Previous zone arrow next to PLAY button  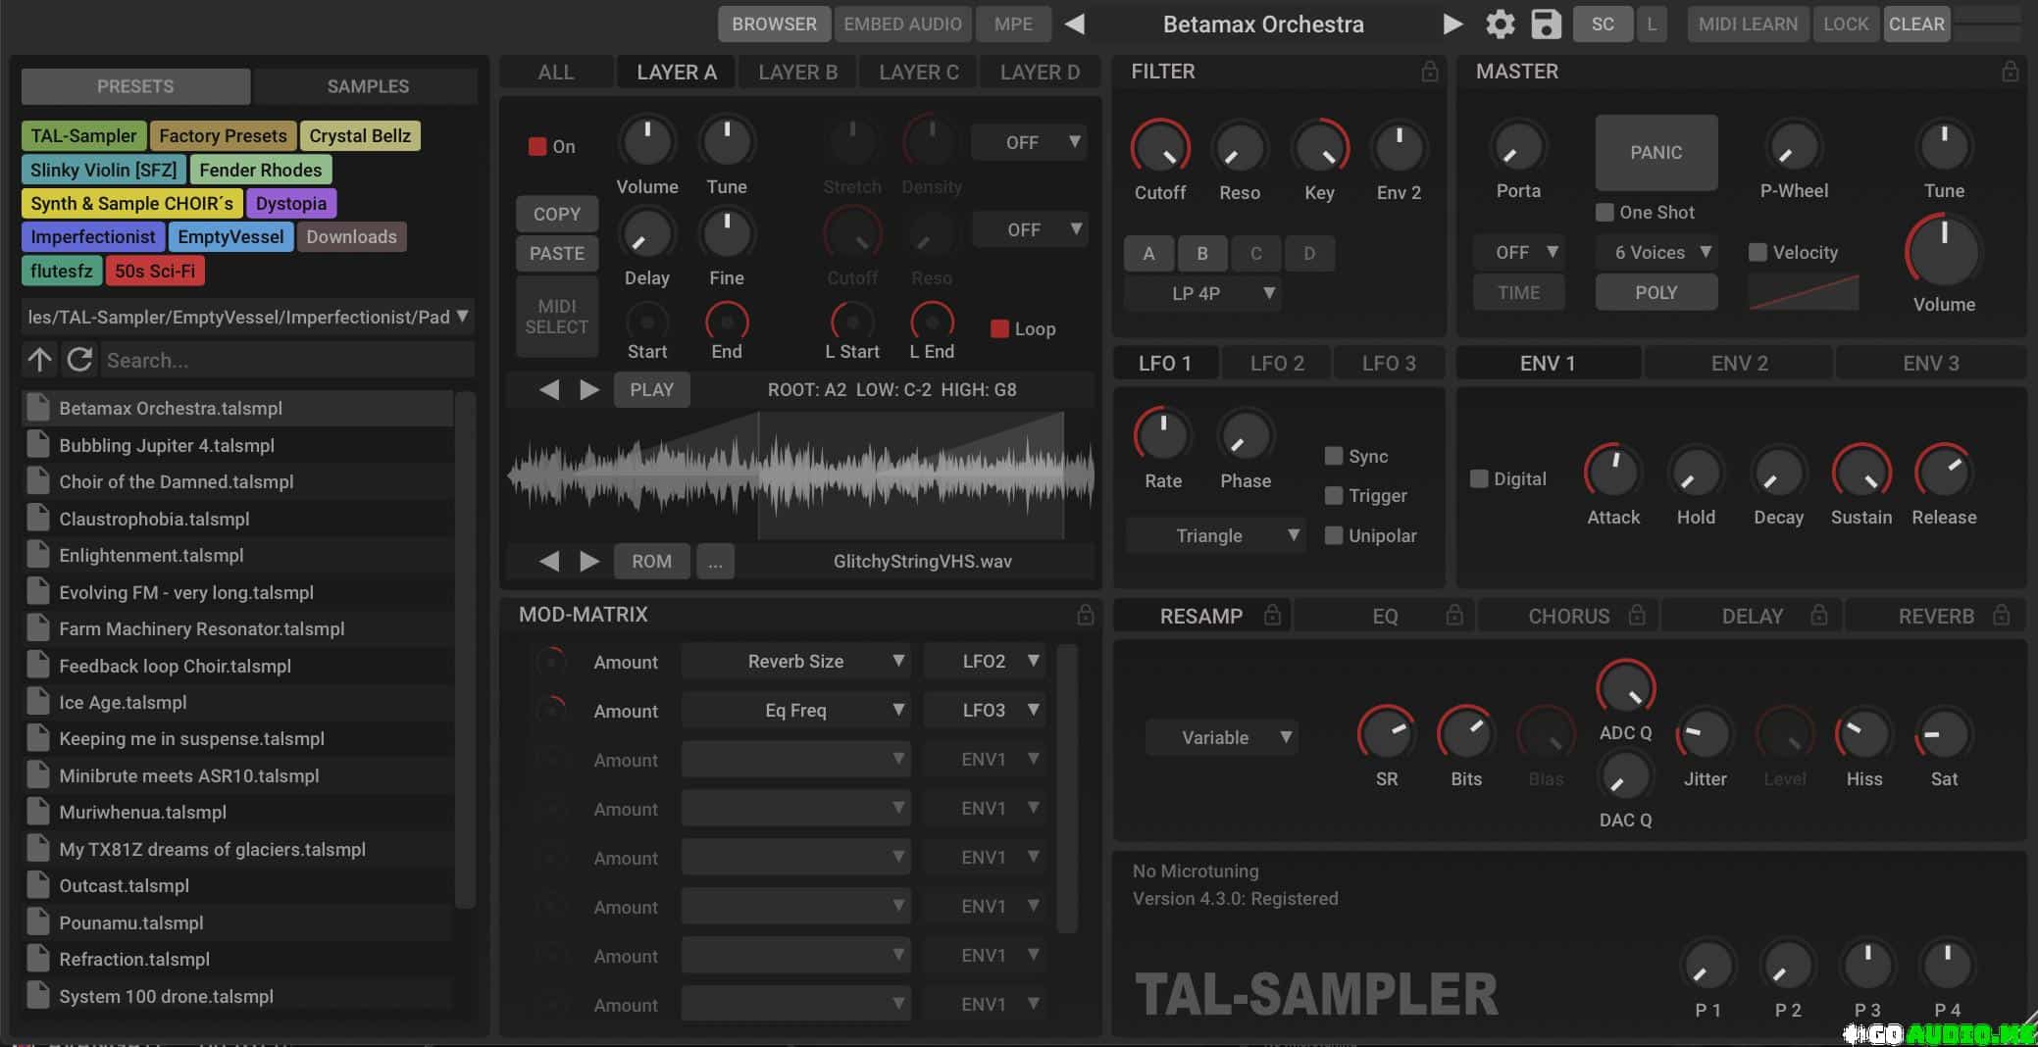point(549,389)
